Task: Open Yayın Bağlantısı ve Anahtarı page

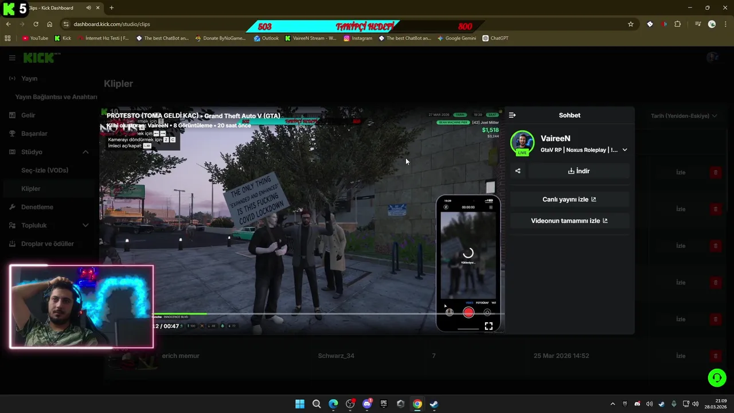Action: [x=56, y=97]
